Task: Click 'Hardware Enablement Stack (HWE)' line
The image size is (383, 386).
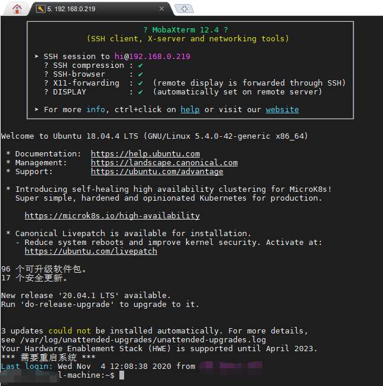Action: pyautogui.click(x=159, y=349)
